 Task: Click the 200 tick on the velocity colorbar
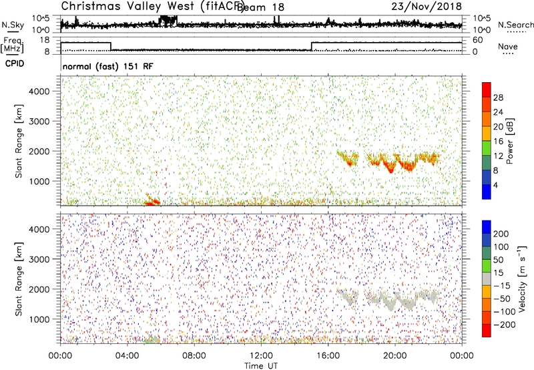[501, 234]
